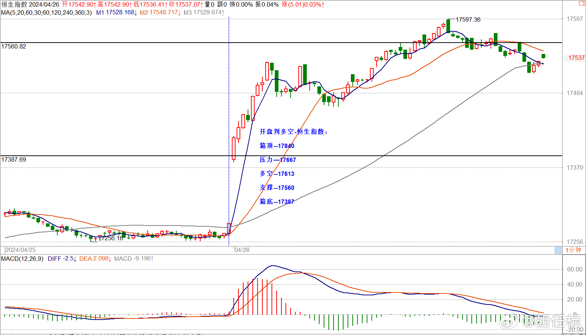This screenshot has height=335, width=586.
Task: Click the turnover rate 换0.00%
Action: point(241,4)
